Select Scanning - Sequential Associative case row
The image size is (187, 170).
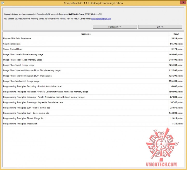coord(93,102)
